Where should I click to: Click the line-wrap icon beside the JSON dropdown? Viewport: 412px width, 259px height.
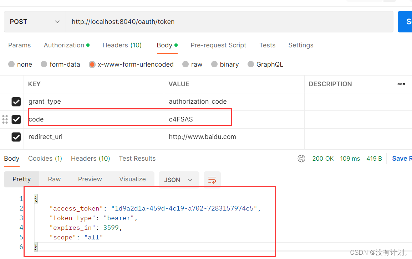(212, 180)
